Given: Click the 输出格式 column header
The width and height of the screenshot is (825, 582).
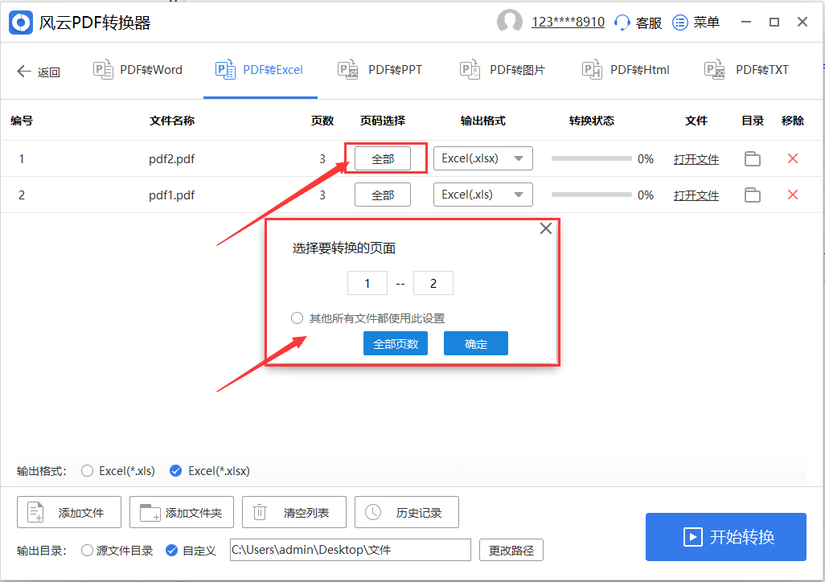Looking at the screenshot, I should tap(483, 121).
